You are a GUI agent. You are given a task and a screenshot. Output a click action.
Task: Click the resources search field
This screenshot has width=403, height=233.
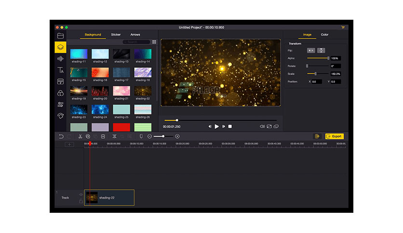click(136, 42)
